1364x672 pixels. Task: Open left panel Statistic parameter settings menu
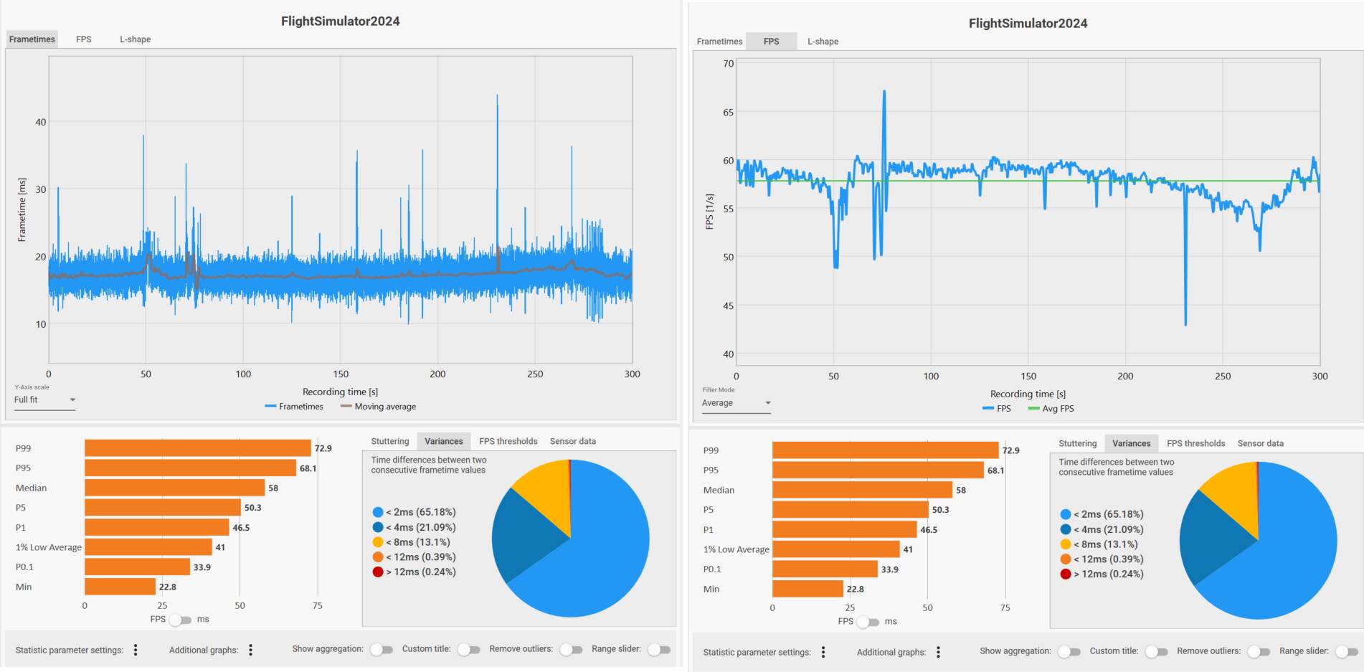[x=136, y=650]
